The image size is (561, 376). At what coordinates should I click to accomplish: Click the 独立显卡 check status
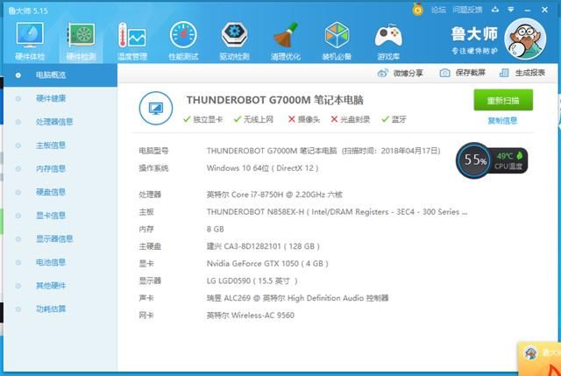(x=202, y=119)
